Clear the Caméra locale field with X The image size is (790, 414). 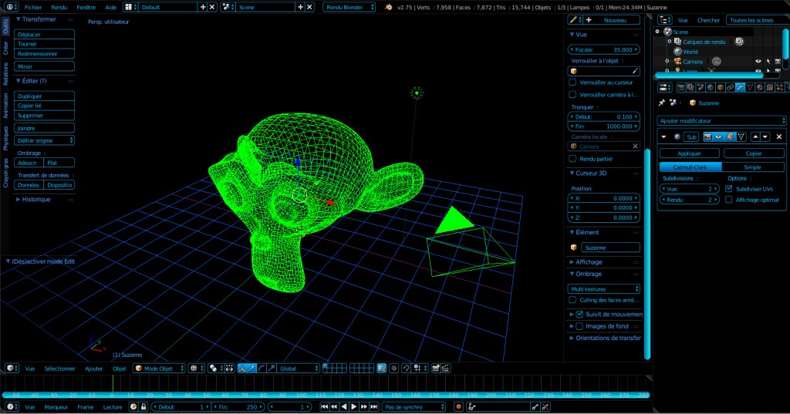pyautogui.click(x=635, y=146)
